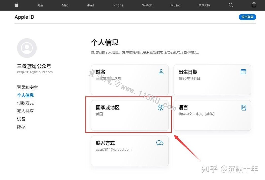Click the 美国 region value
The width and height of the screenshot is (265, 180).
pos(99,114)
